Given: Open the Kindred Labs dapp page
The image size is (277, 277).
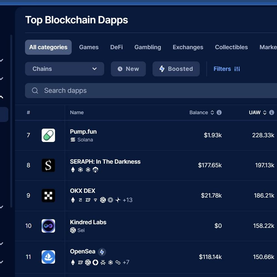Looking at the screenshot, I should click(x=88, y=222).
